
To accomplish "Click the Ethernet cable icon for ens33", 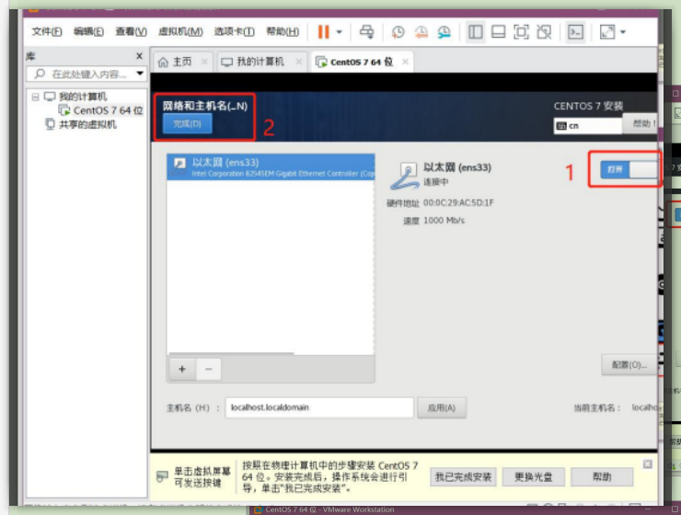I will pyautogui.click(x=405, y=177).
